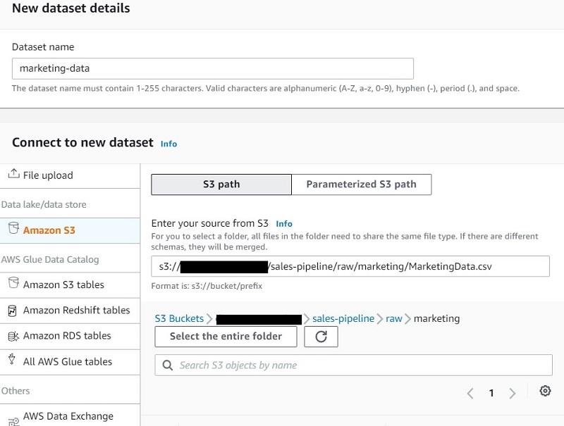The height and width of the screenshot is (426, 564).
Task: Open the table preferences gear
Action: [x=545, y=391]
